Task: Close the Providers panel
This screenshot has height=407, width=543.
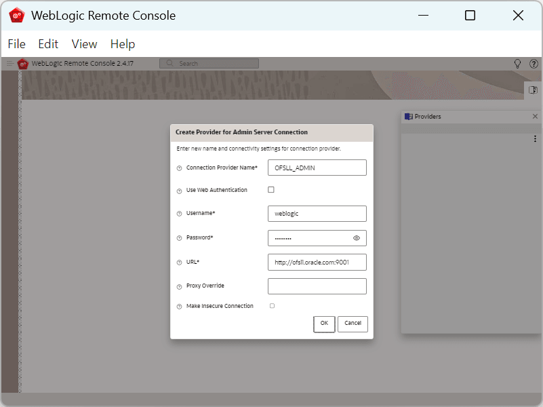Action: tap(535, 117)
